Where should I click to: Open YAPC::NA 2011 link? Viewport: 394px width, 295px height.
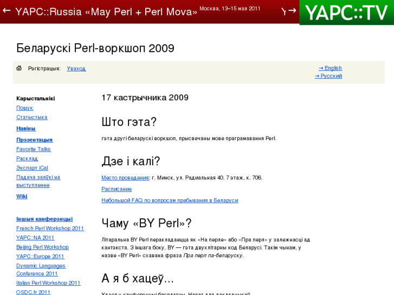(35, 238)
